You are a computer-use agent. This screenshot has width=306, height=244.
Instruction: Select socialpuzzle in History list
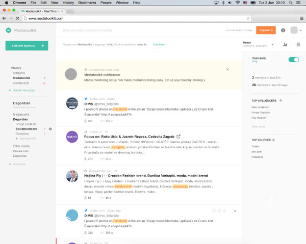pos(21,83)
